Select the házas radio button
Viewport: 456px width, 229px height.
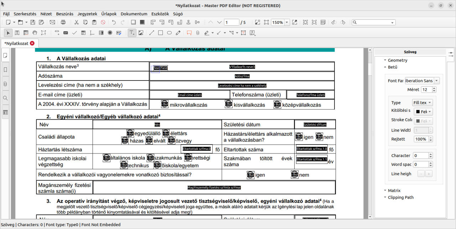125,141
